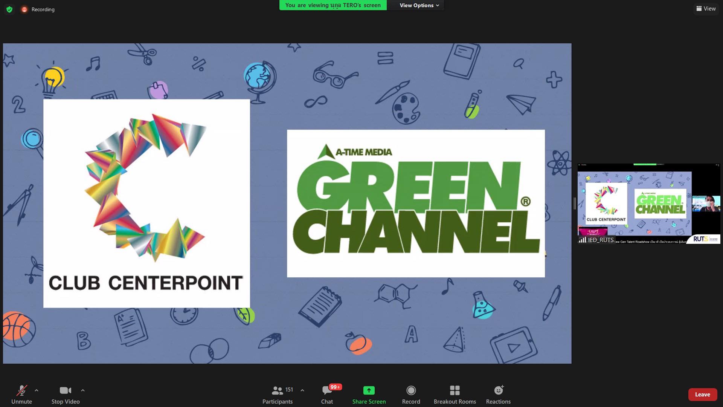Image resolution: width=723 pixels, height=407 pixels.
Task: Start recording with Record button
Action: tap(411, 395)
